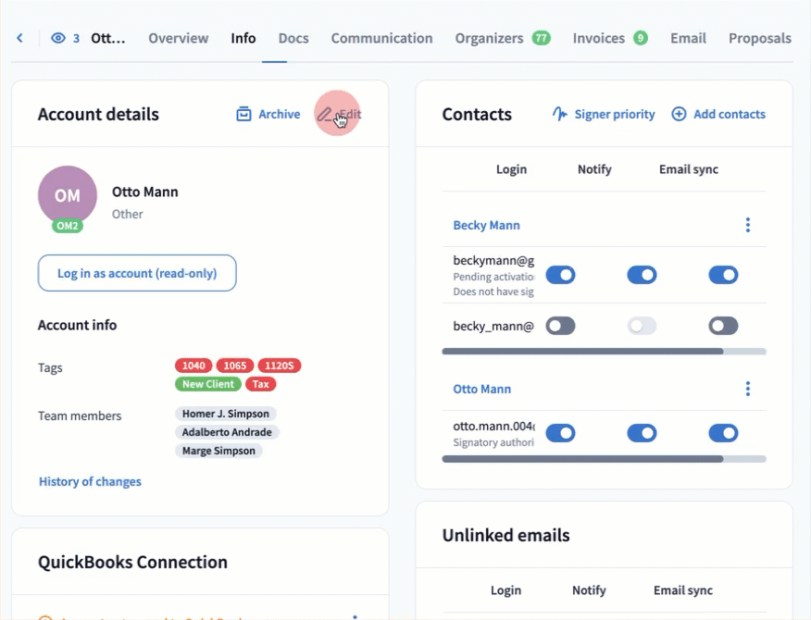Click the Signer priority icon
Screen dimensions: 811x620
[559, 115]
